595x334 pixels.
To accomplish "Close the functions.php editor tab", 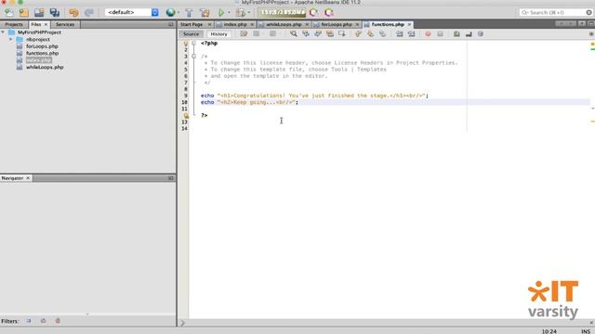I will [409, 24].
